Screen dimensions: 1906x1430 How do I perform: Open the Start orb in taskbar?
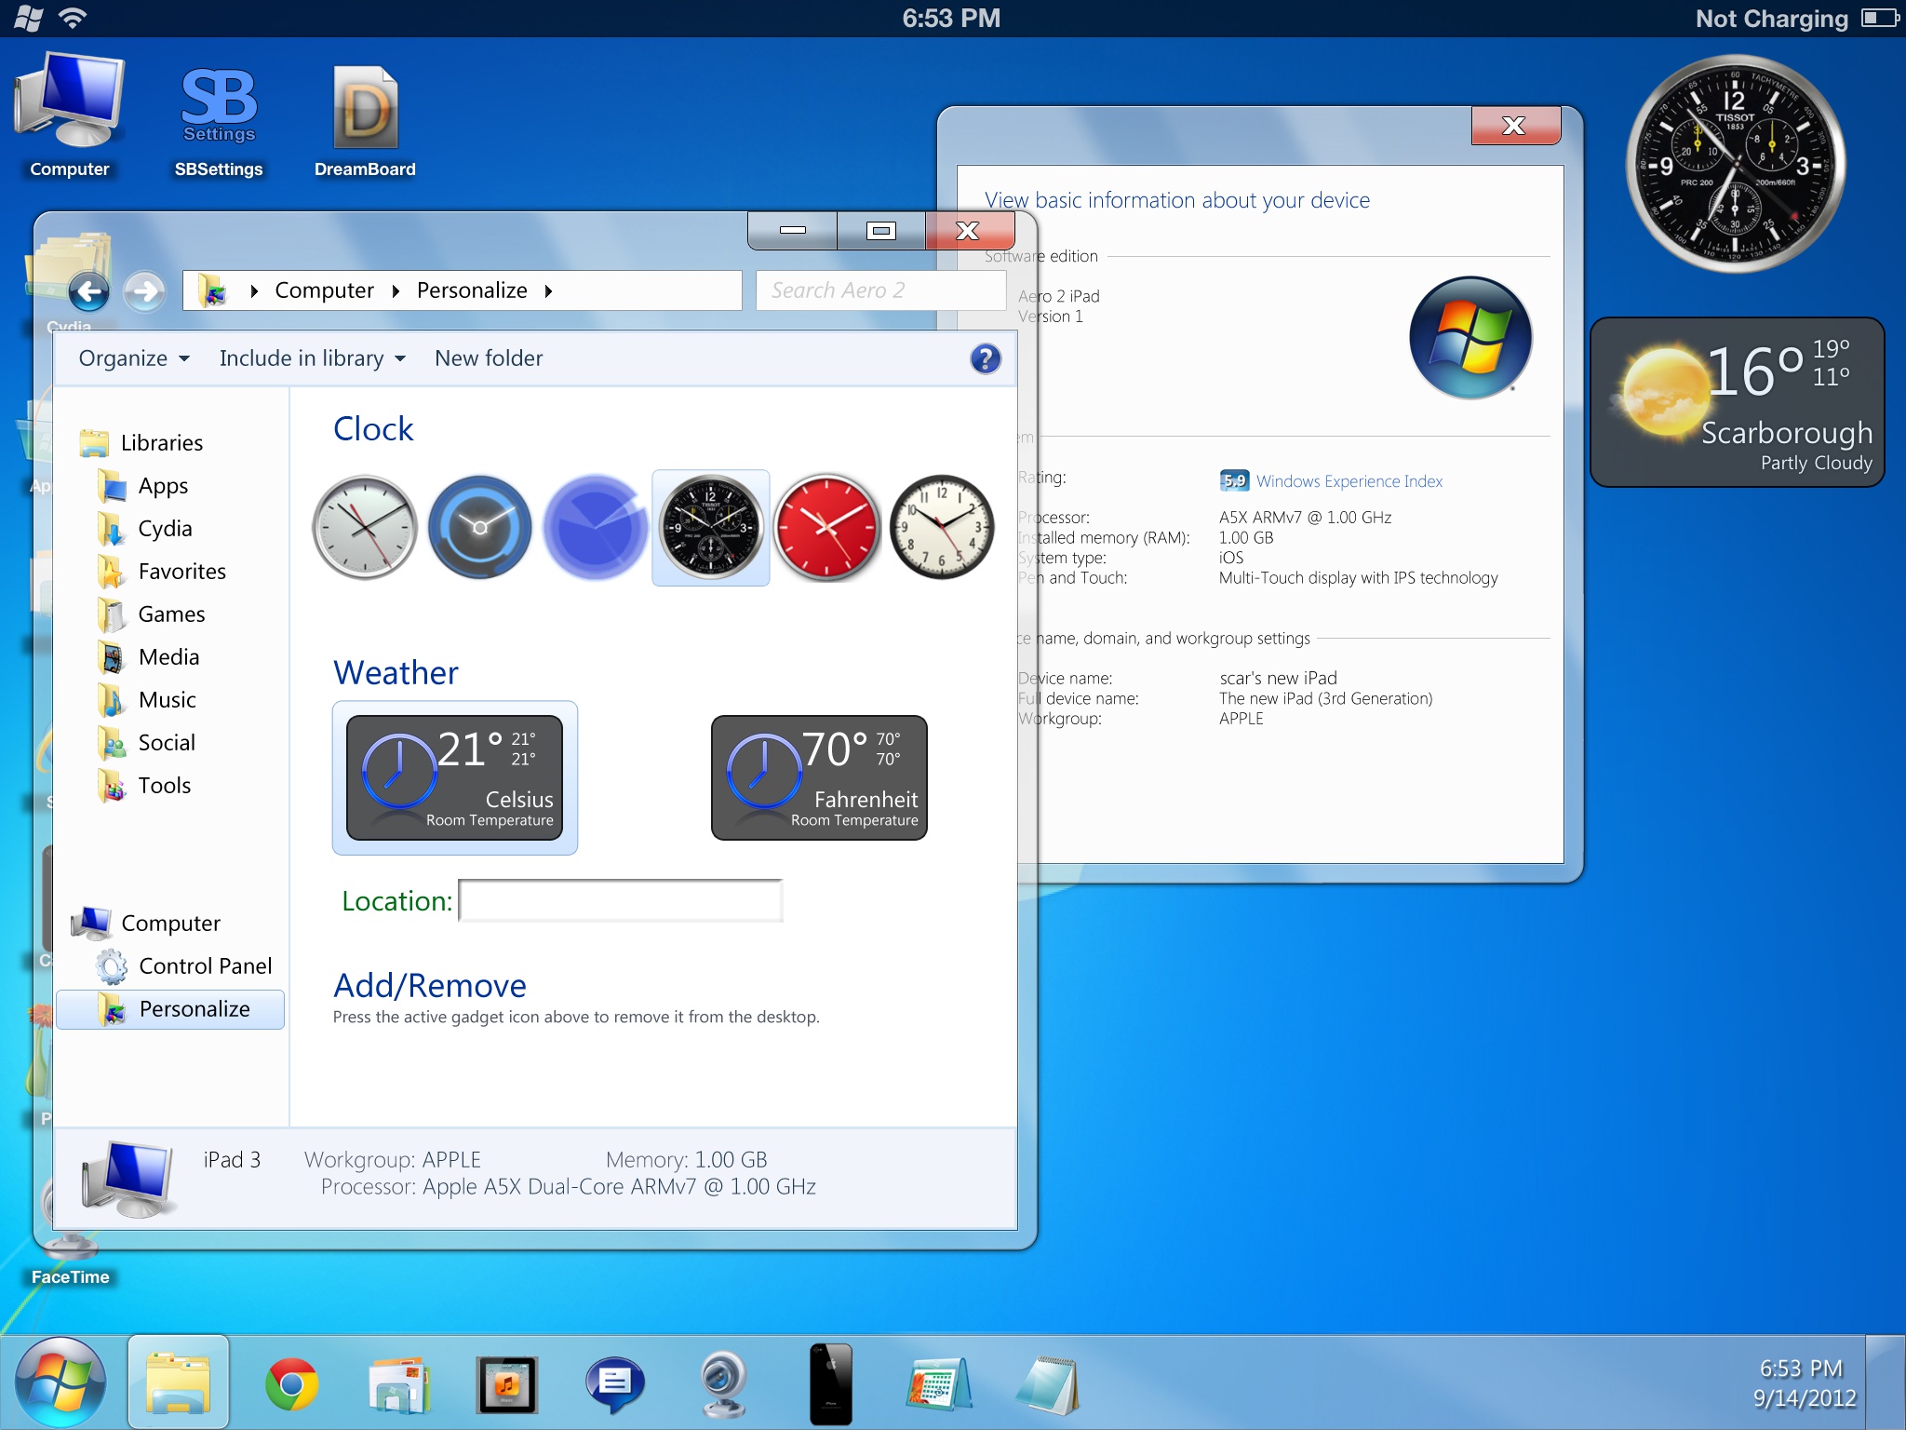tap(60, 1383)
